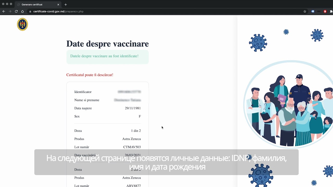
Task: Click the Moldova coat of arms logo
Action: (22, 24)
